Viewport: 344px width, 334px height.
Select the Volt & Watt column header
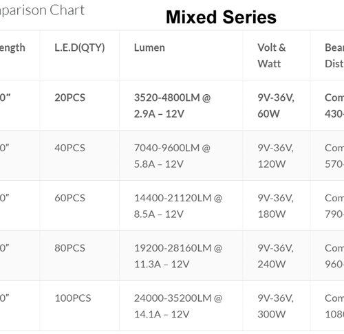272,56
